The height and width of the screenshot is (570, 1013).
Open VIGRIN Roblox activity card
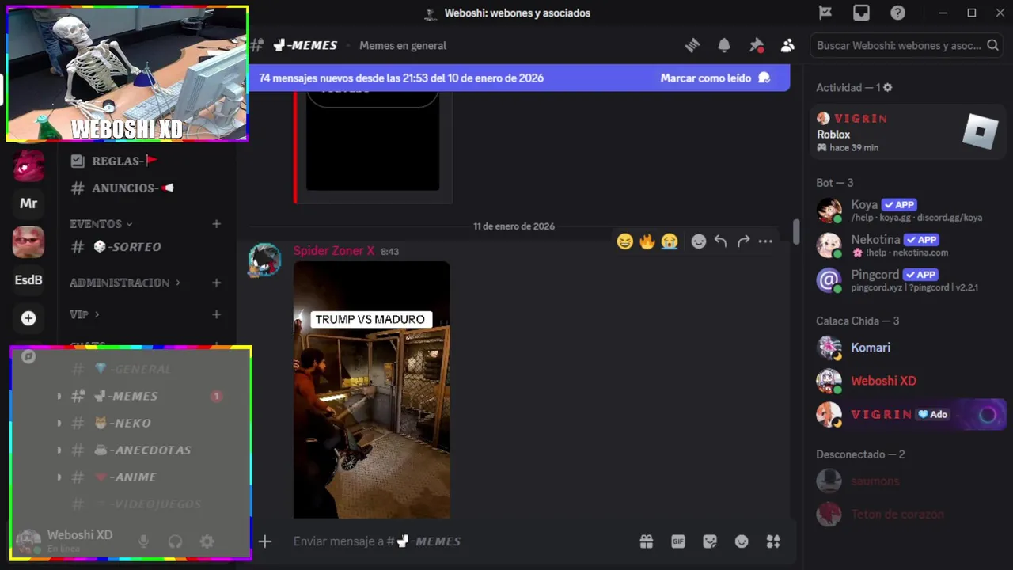pos(908,132)
